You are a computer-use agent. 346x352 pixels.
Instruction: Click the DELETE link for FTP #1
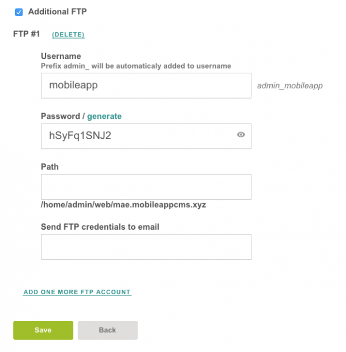68,35
